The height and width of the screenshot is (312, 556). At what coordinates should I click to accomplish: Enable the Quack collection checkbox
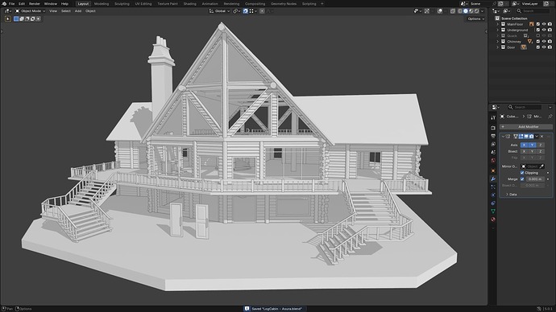538,35
